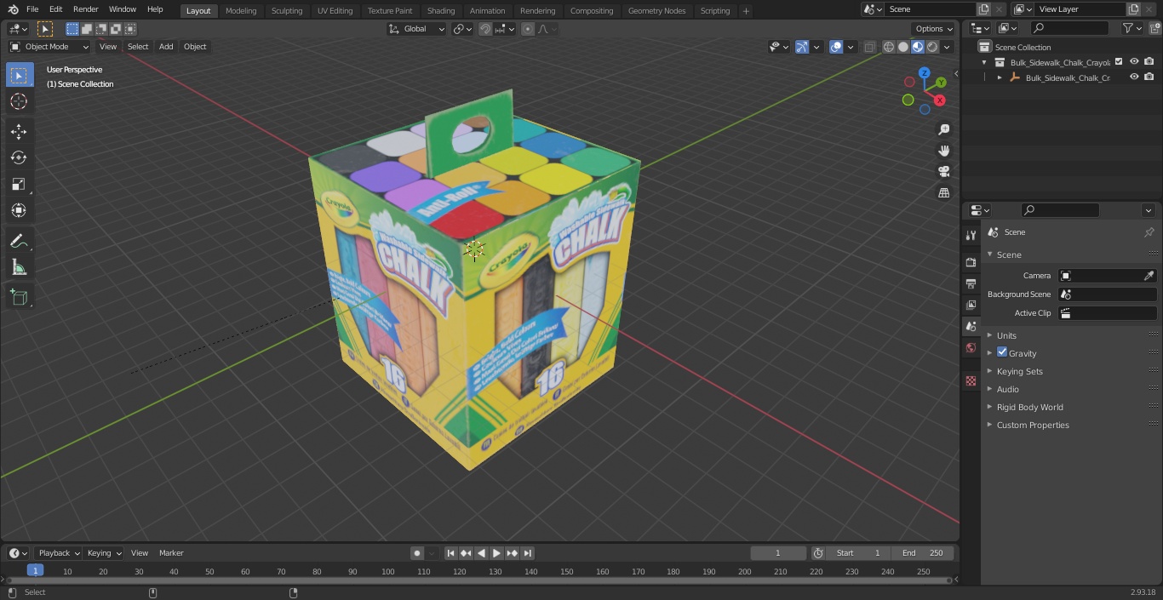The width and height of the screenshot is (1163, 600).
Task: Switch to Solid viewport shading
Action: [903, 47]
